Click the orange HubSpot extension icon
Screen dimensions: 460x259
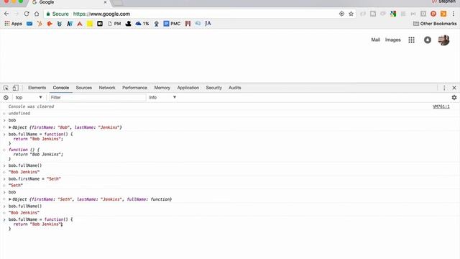click(x=443, y=14)
